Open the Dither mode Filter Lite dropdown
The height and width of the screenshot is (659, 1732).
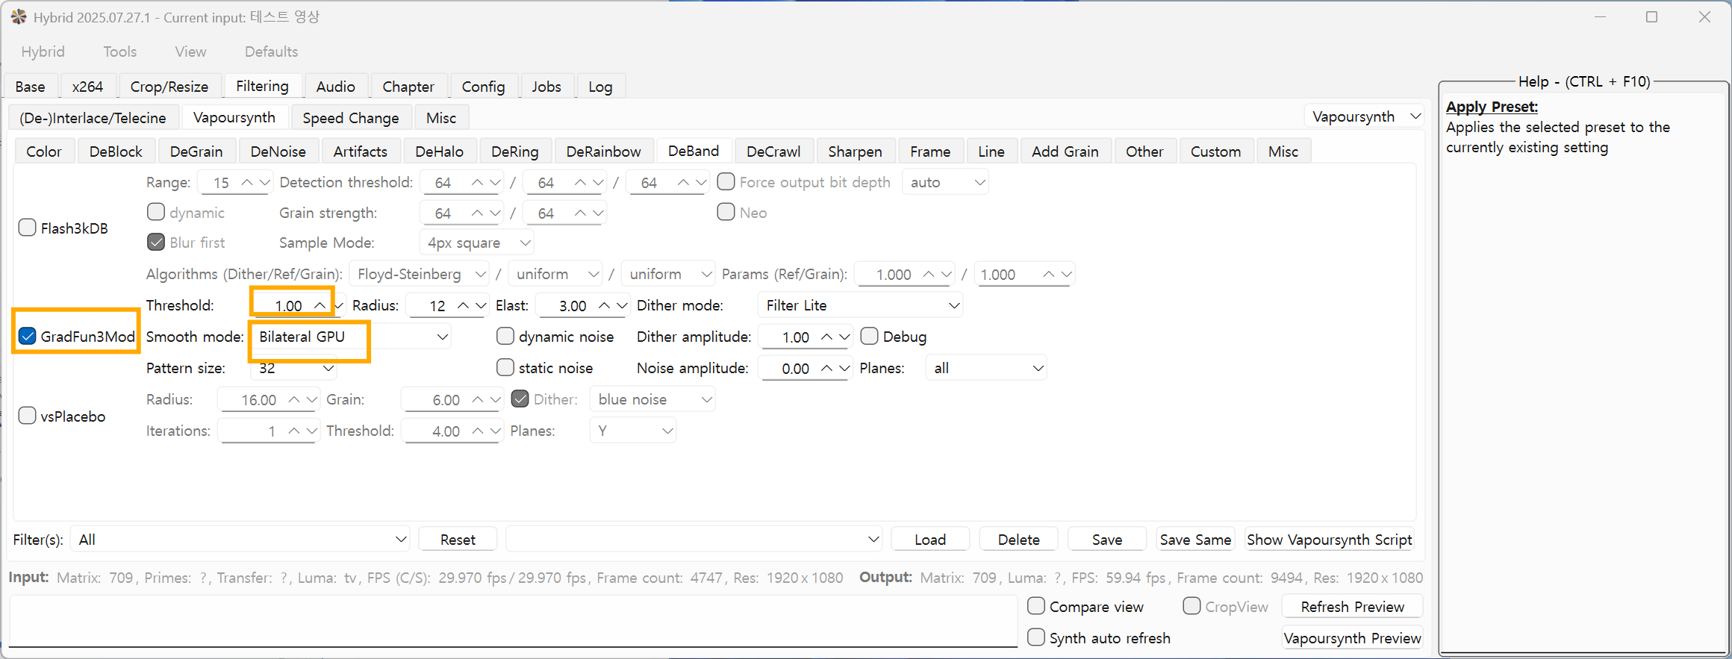(860, 305)
